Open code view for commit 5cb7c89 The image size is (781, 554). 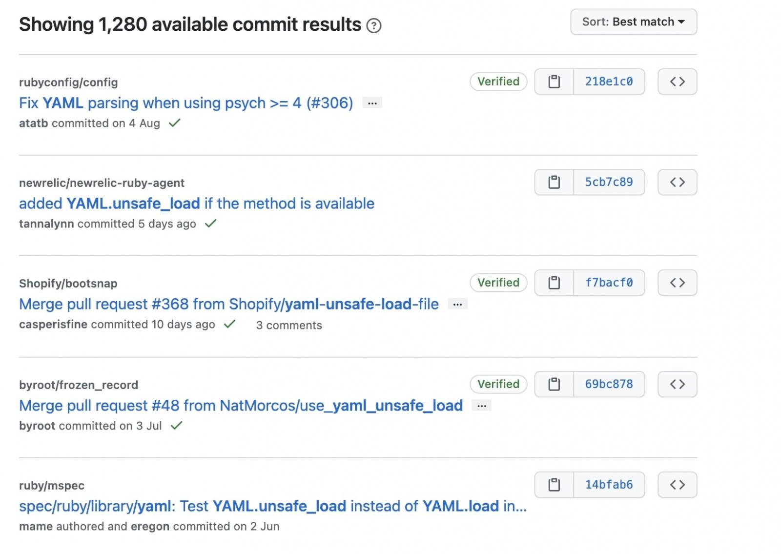click(677, 182)
